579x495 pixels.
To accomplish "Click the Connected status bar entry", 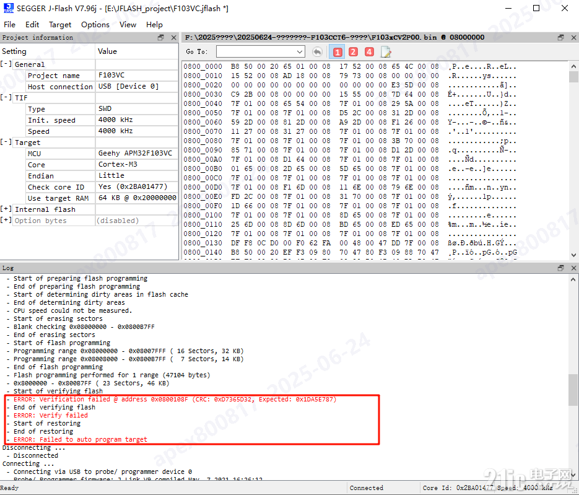I will (367, 488).
